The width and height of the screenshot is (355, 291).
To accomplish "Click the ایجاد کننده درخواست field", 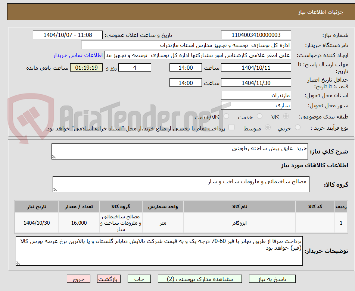I will tap(197, 56).
